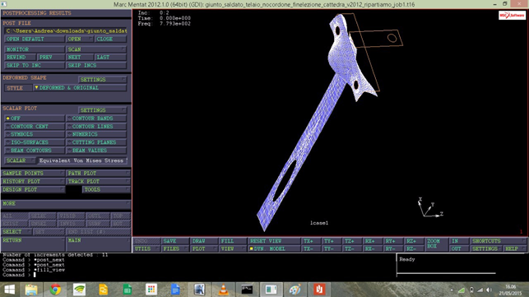Open the PATH PLOT menu
The image size is (529, 297).
click(98, 173)
